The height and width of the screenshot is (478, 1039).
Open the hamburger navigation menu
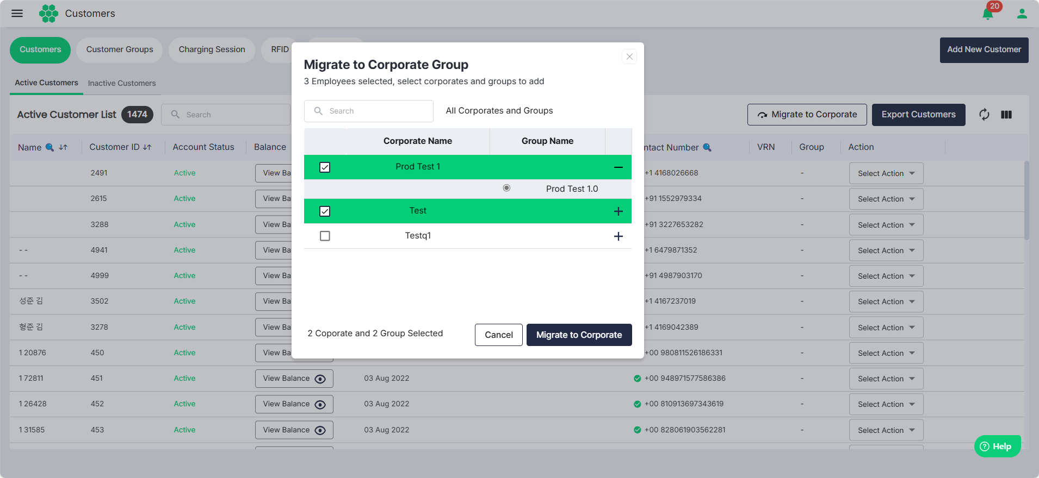pyautogui.click(x=17, y=14)
